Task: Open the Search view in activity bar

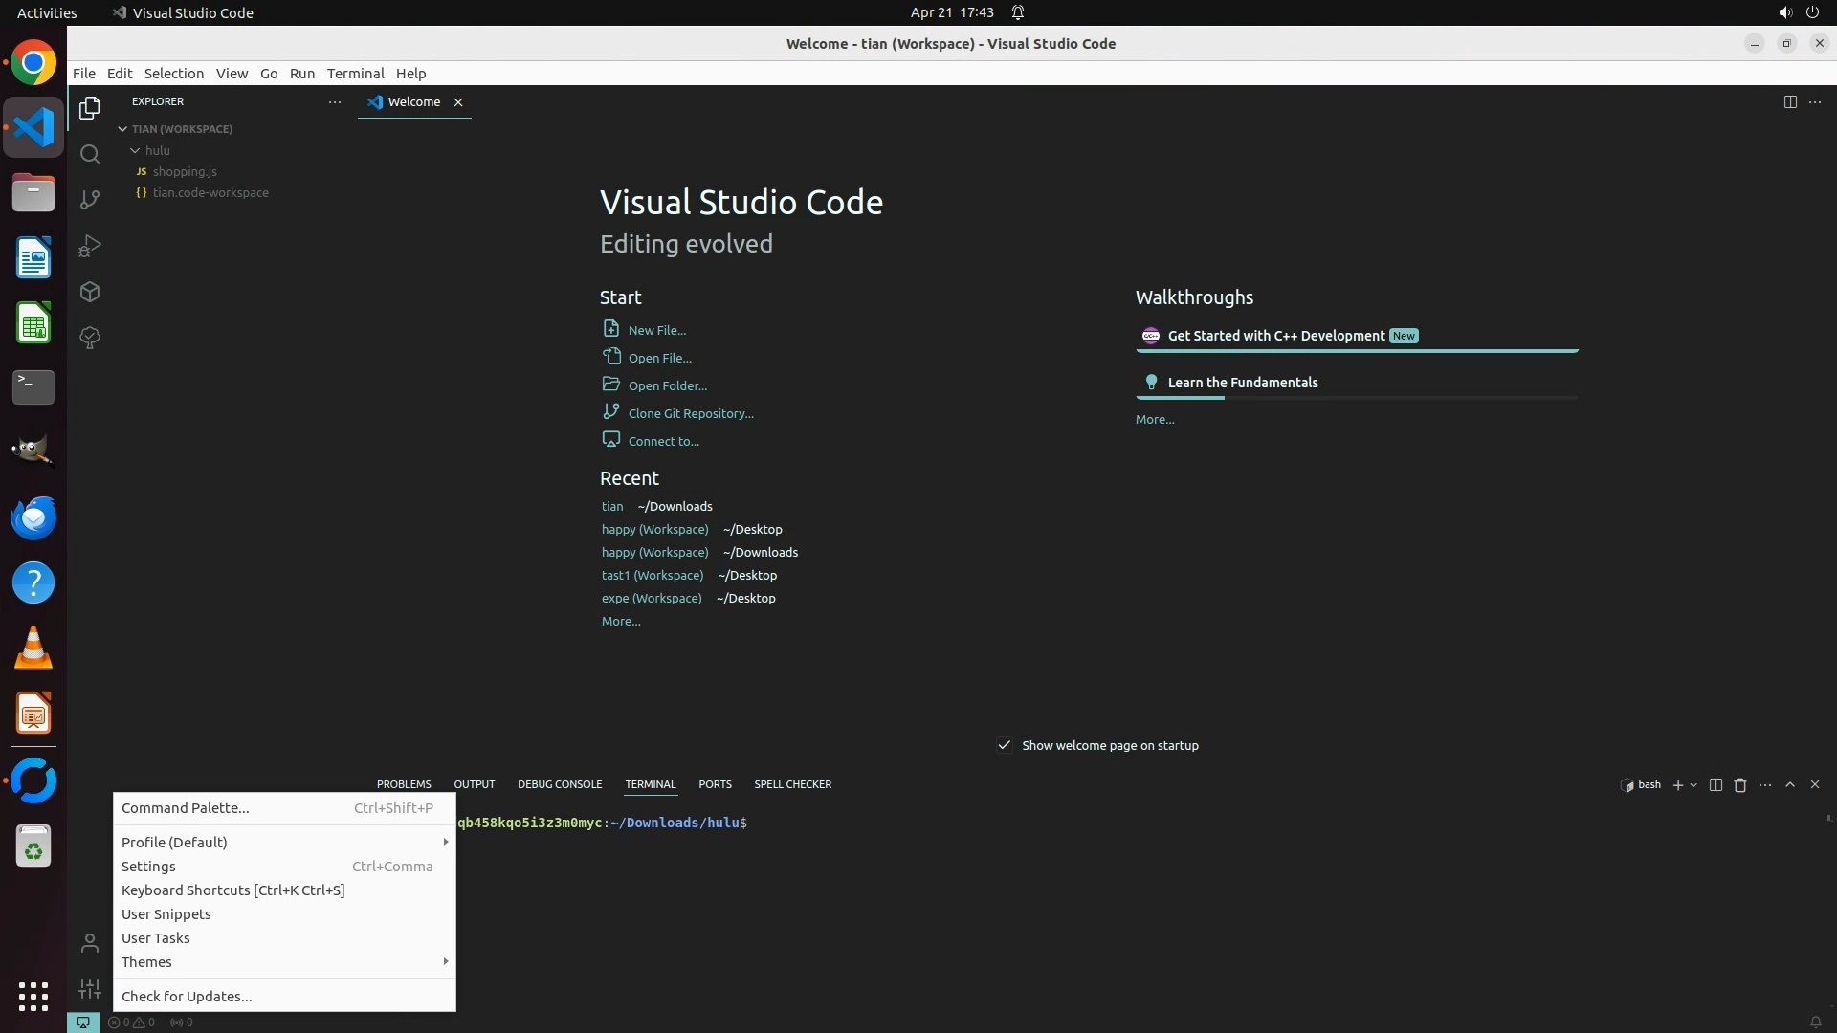Action: point(90,154)
